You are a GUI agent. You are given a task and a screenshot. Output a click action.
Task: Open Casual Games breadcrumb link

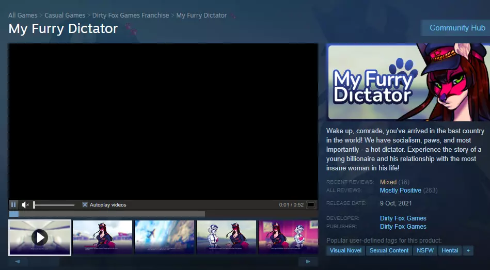click(x=65, y=15)
